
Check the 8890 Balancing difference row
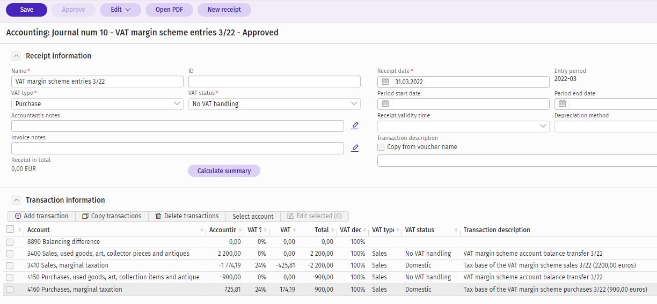pyautogui.click(x=10, y=242)
